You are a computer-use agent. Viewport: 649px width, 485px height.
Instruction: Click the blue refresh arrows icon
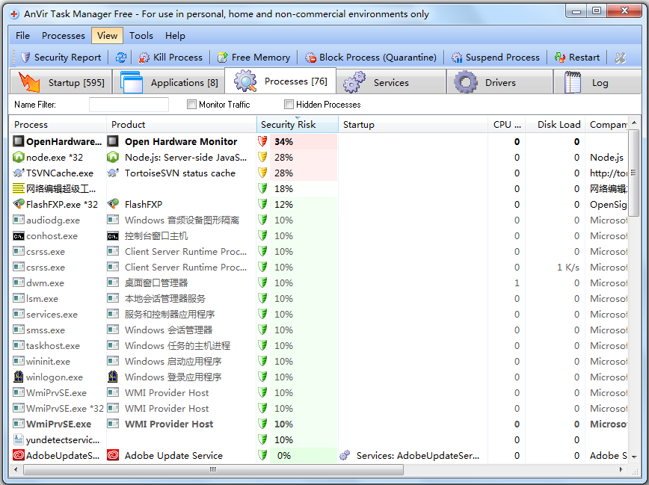click(121, 57)
